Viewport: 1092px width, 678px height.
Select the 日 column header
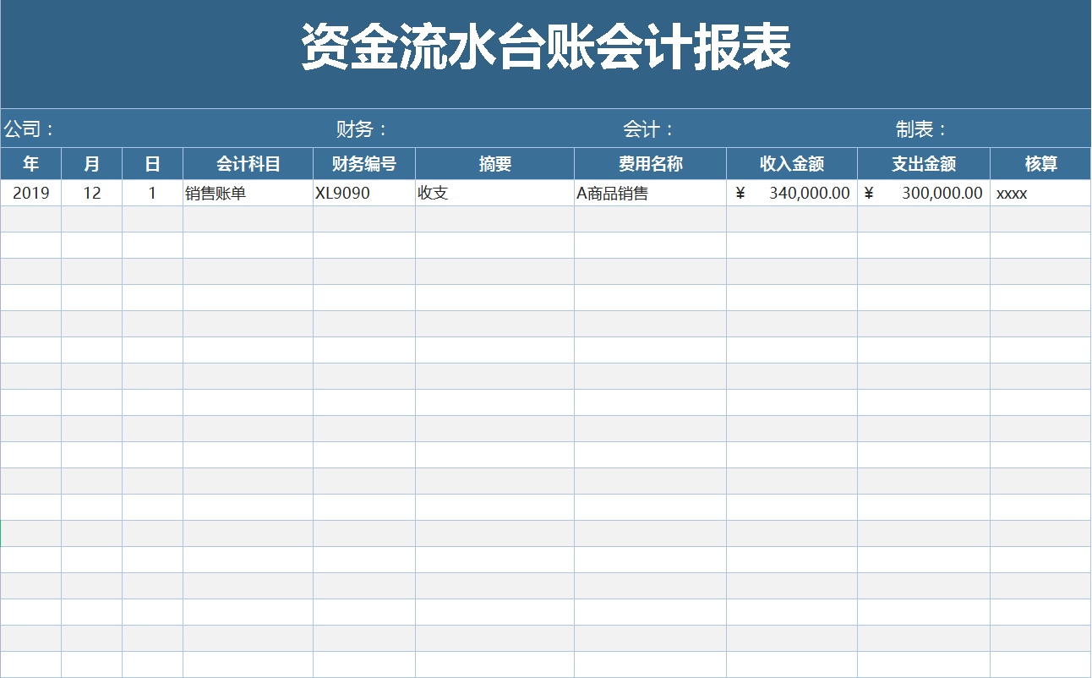(x=153, y=164)
